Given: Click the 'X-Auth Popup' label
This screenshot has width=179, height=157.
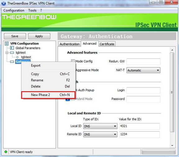Looking at the screenshot, I should [x=85, y=90].
